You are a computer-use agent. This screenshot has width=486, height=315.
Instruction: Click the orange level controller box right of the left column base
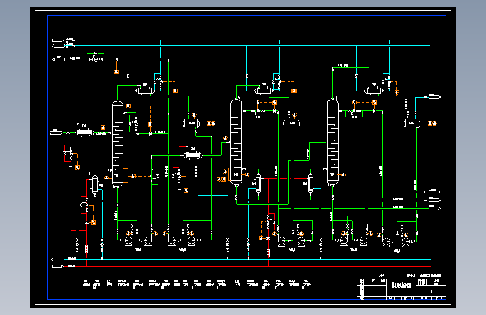pos(133,176)
